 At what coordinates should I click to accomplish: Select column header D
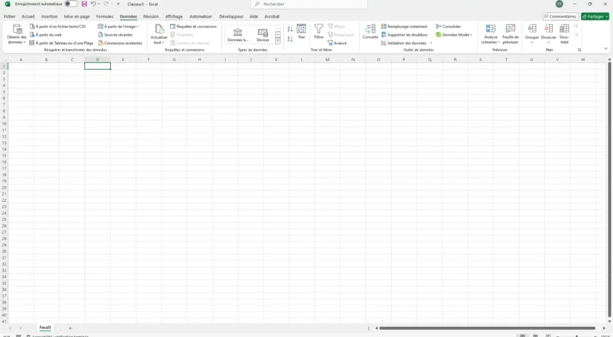coord(98,60)
